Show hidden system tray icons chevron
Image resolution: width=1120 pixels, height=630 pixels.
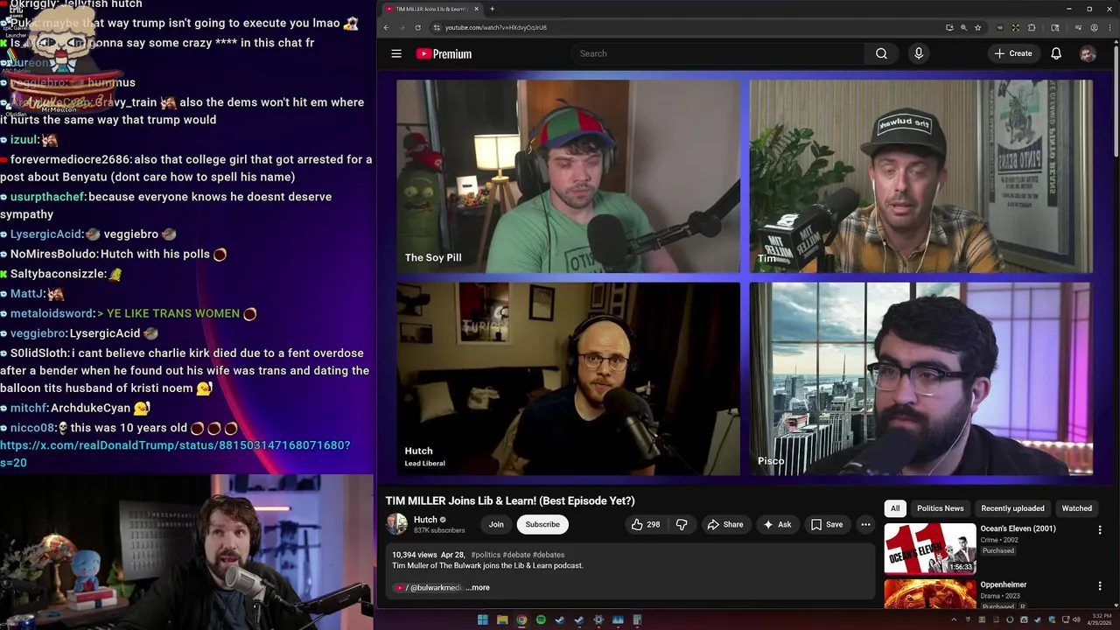(x=954, y=620)
